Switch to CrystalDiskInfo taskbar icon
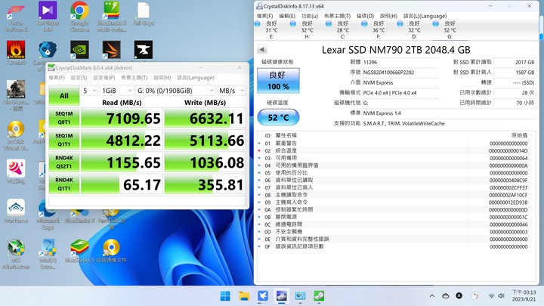This screenshot has height=306, width=544. pos(281,296)
